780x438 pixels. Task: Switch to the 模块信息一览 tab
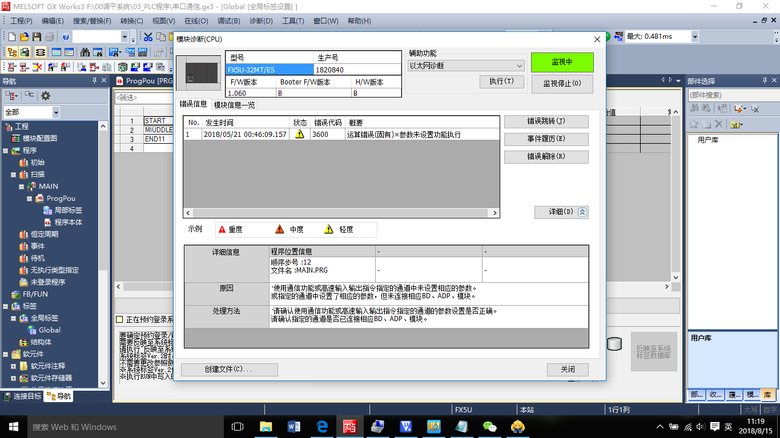[235, 105]
